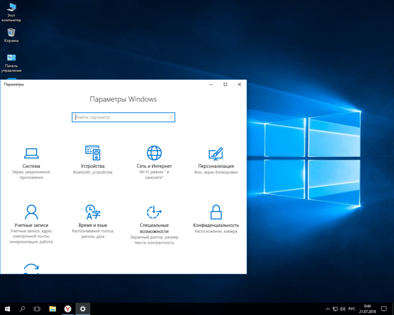Launch Yandex Browser from the taskbar
The height and width of the screenshot is (315, 394).
(67, 309)
